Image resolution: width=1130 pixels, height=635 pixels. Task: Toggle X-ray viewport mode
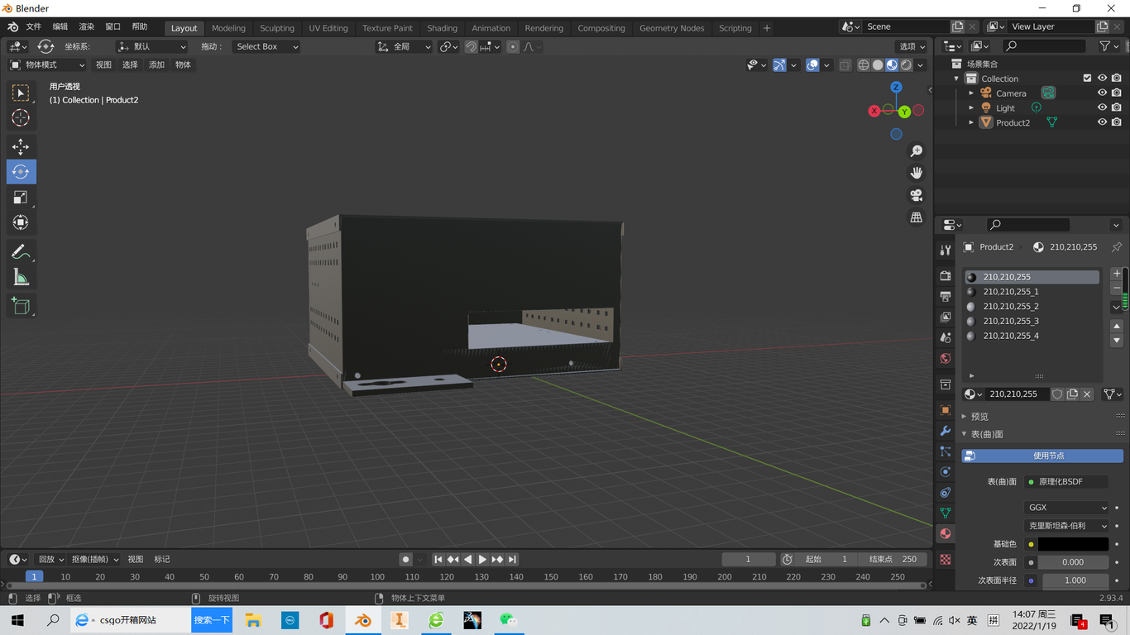pyautogui.click(x=845, y=65)
